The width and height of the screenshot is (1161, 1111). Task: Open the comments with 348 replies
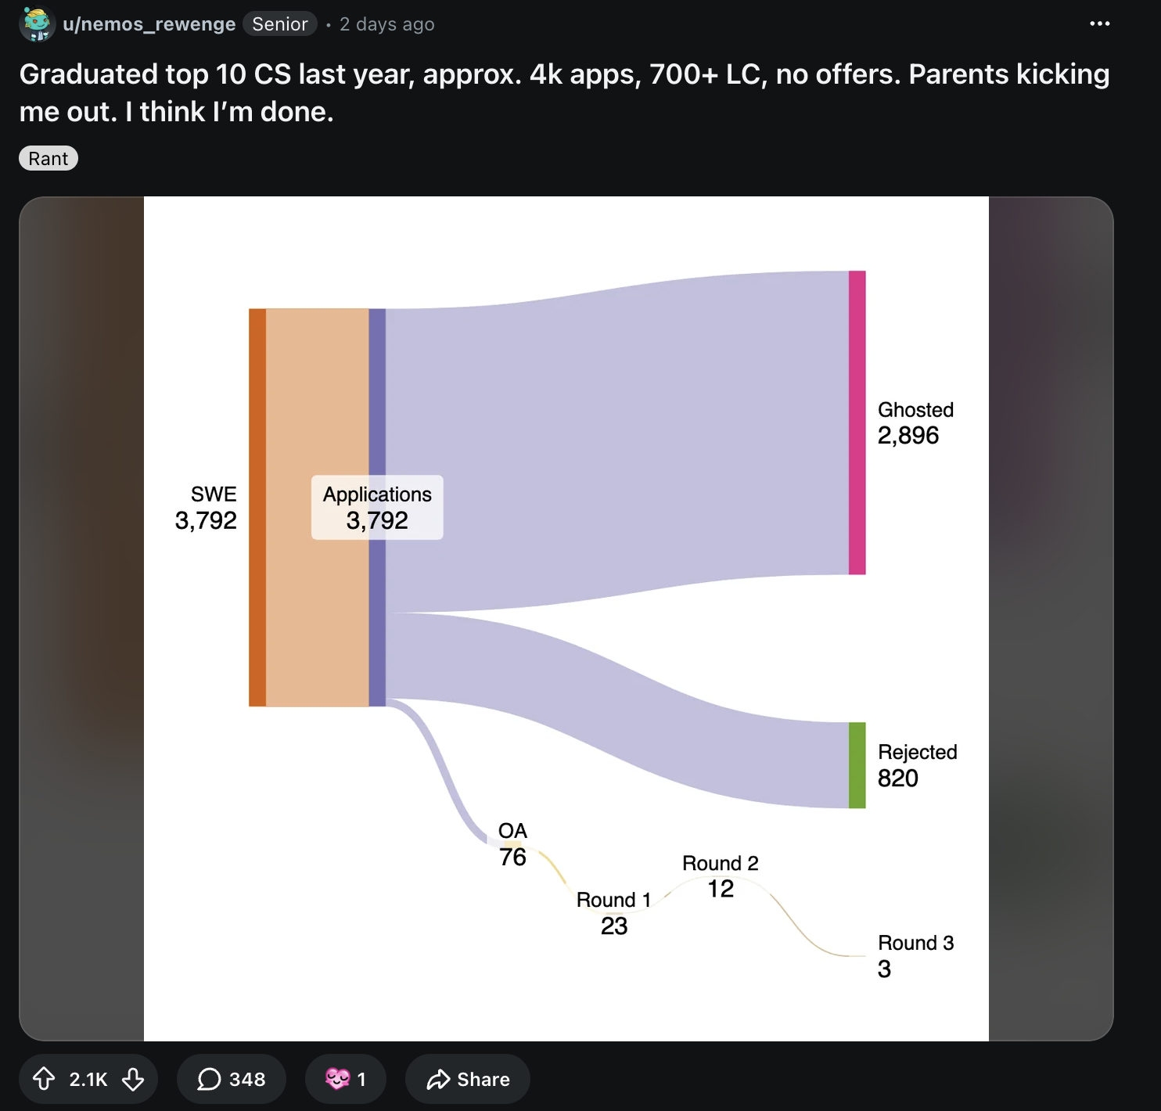click(x=231, y=1079)
